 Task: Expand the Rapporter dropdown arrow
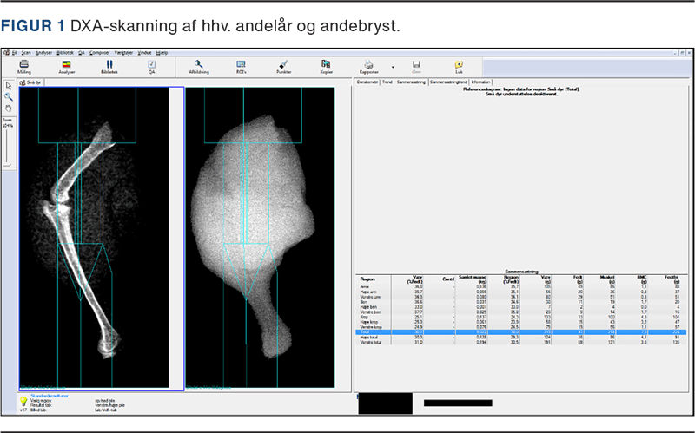coord(393,66)
